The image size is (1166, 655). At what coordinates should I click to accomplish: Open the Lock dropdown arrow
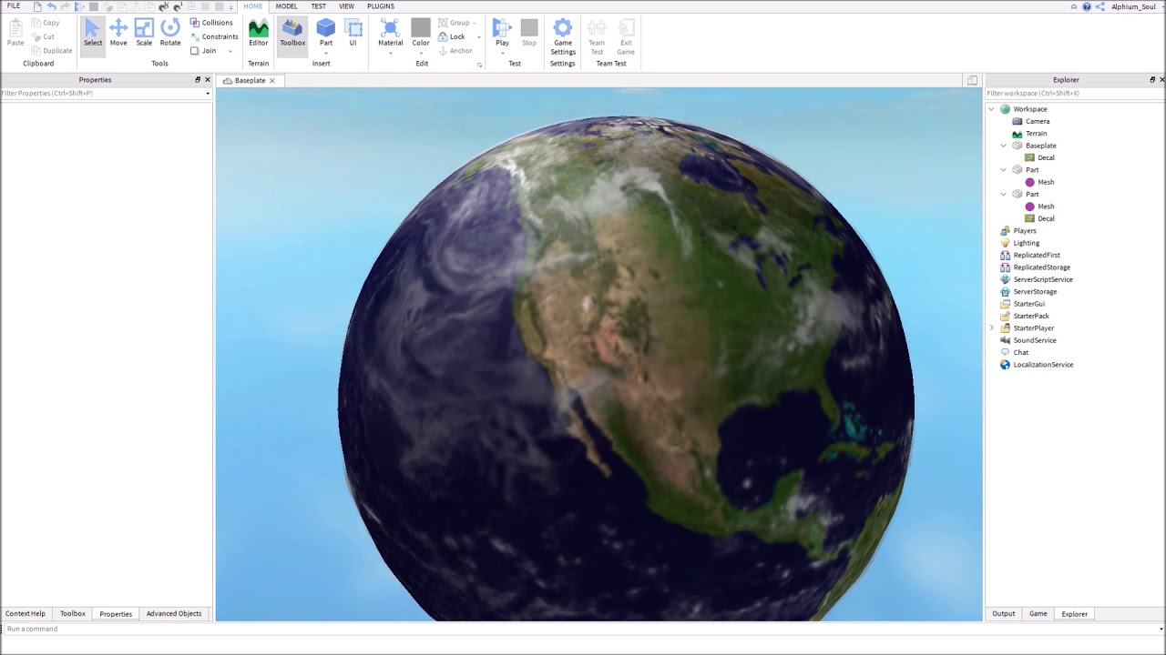click(x=479, y=37)
